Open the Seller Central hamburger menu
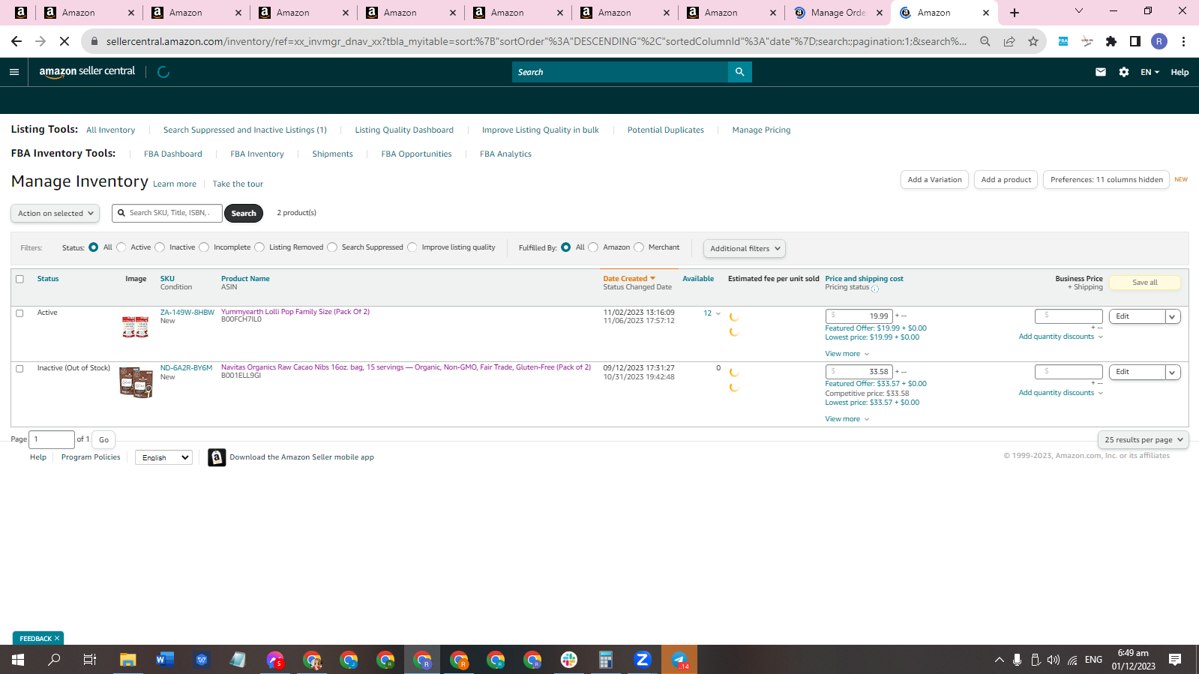 click(x=13, y=72)
